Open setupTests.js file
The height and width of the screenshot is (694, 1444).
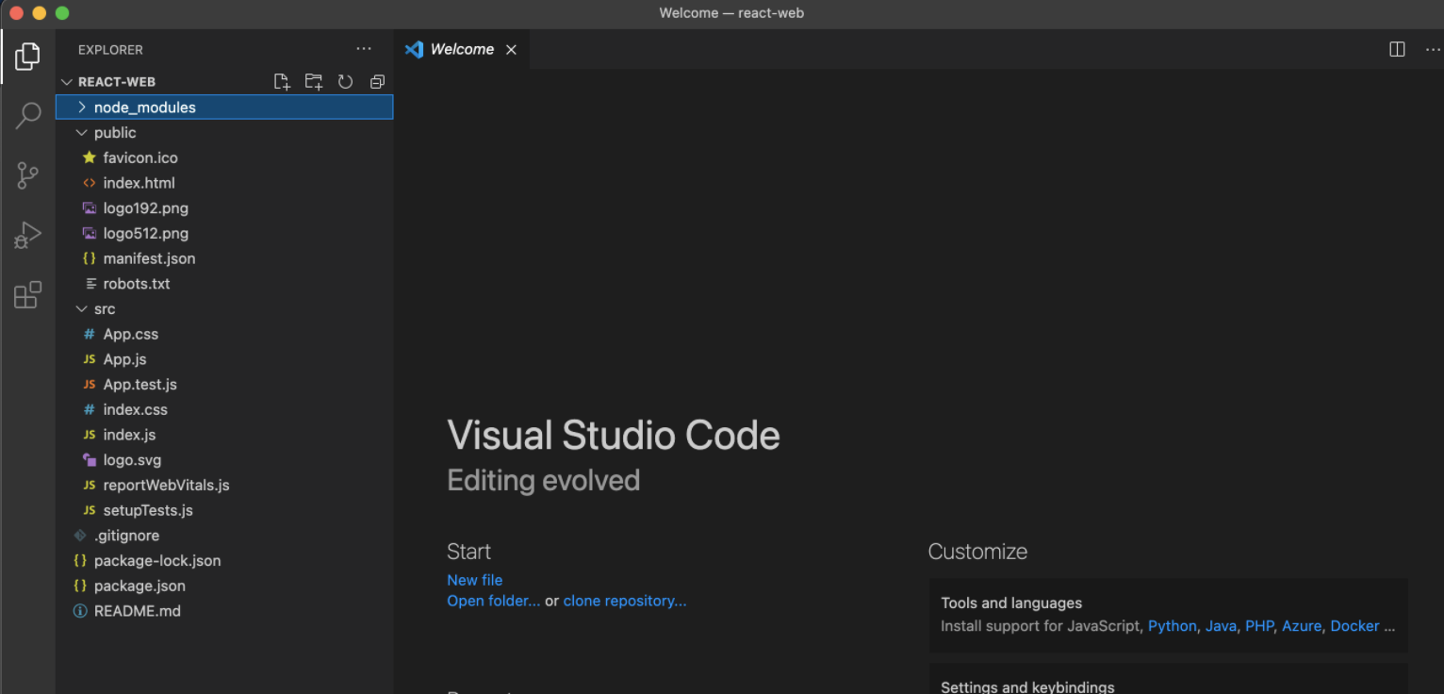pyautogui.click(x=224, y=510)
